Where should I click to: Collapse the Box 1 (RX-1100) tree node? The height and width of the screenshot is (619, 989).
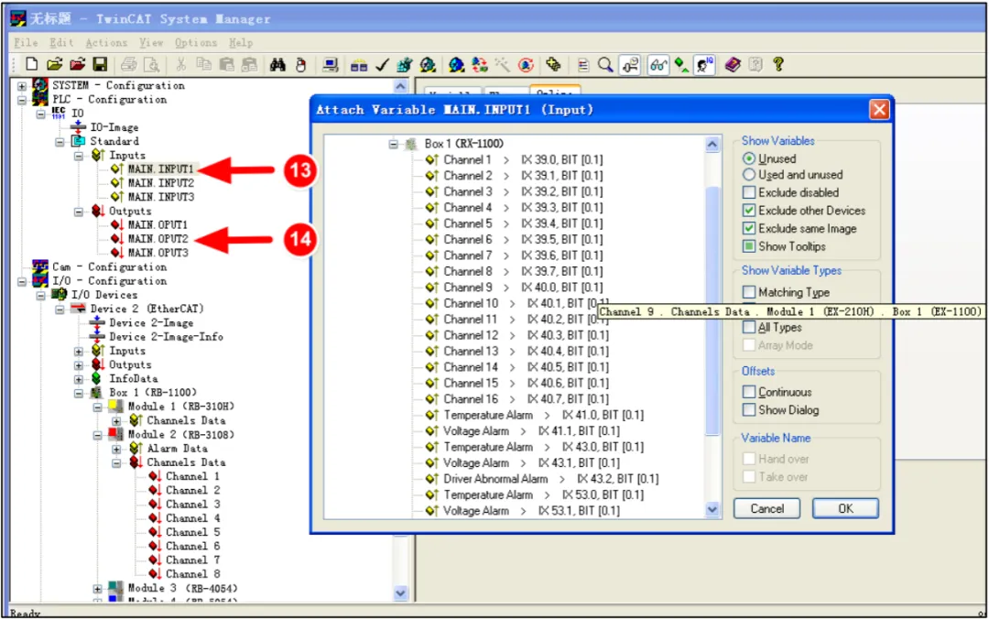pos(394,145)
